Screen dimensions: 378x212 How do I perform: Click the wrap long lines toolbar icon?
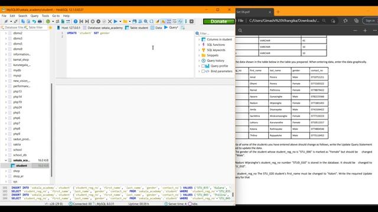point(174,21)
